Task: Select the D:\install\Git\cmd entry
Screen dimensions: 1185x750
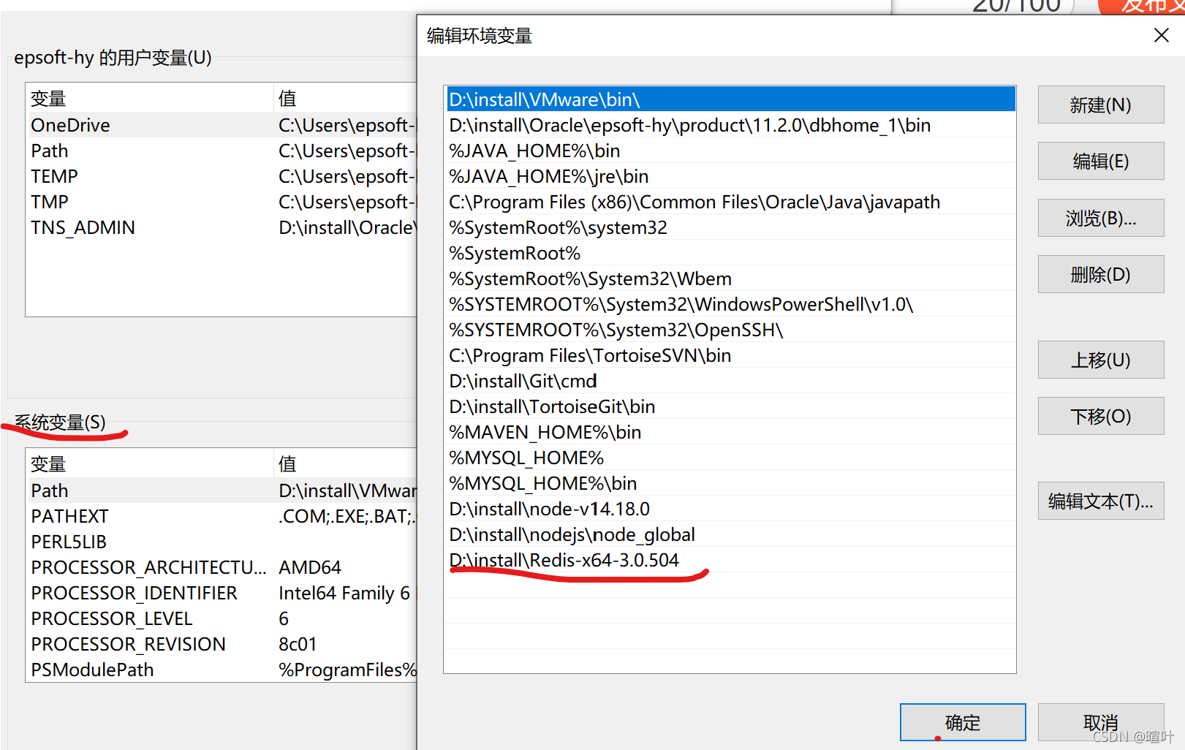Action: pos(730,381)
